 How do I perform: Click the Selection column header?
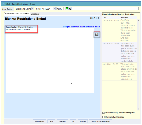click(129, 18)
